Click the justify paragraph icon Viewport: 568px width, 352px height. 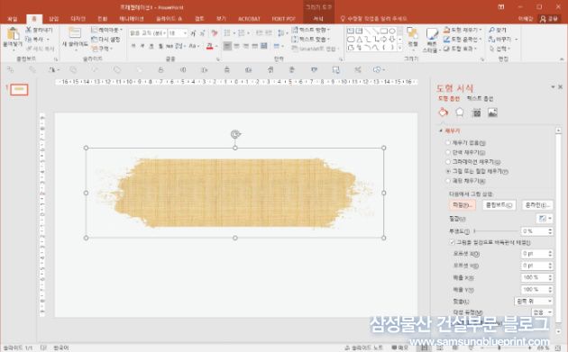[x=255, y=46]
